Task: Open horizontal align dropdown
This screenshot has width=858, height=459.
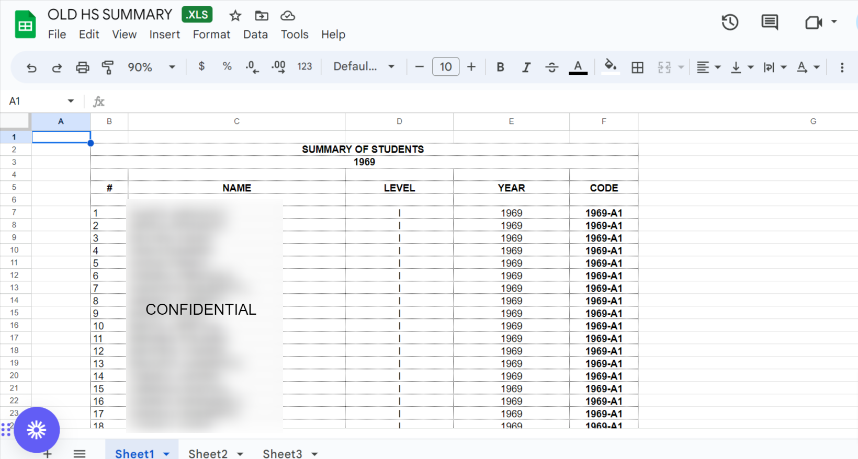Action: (709, 67)
